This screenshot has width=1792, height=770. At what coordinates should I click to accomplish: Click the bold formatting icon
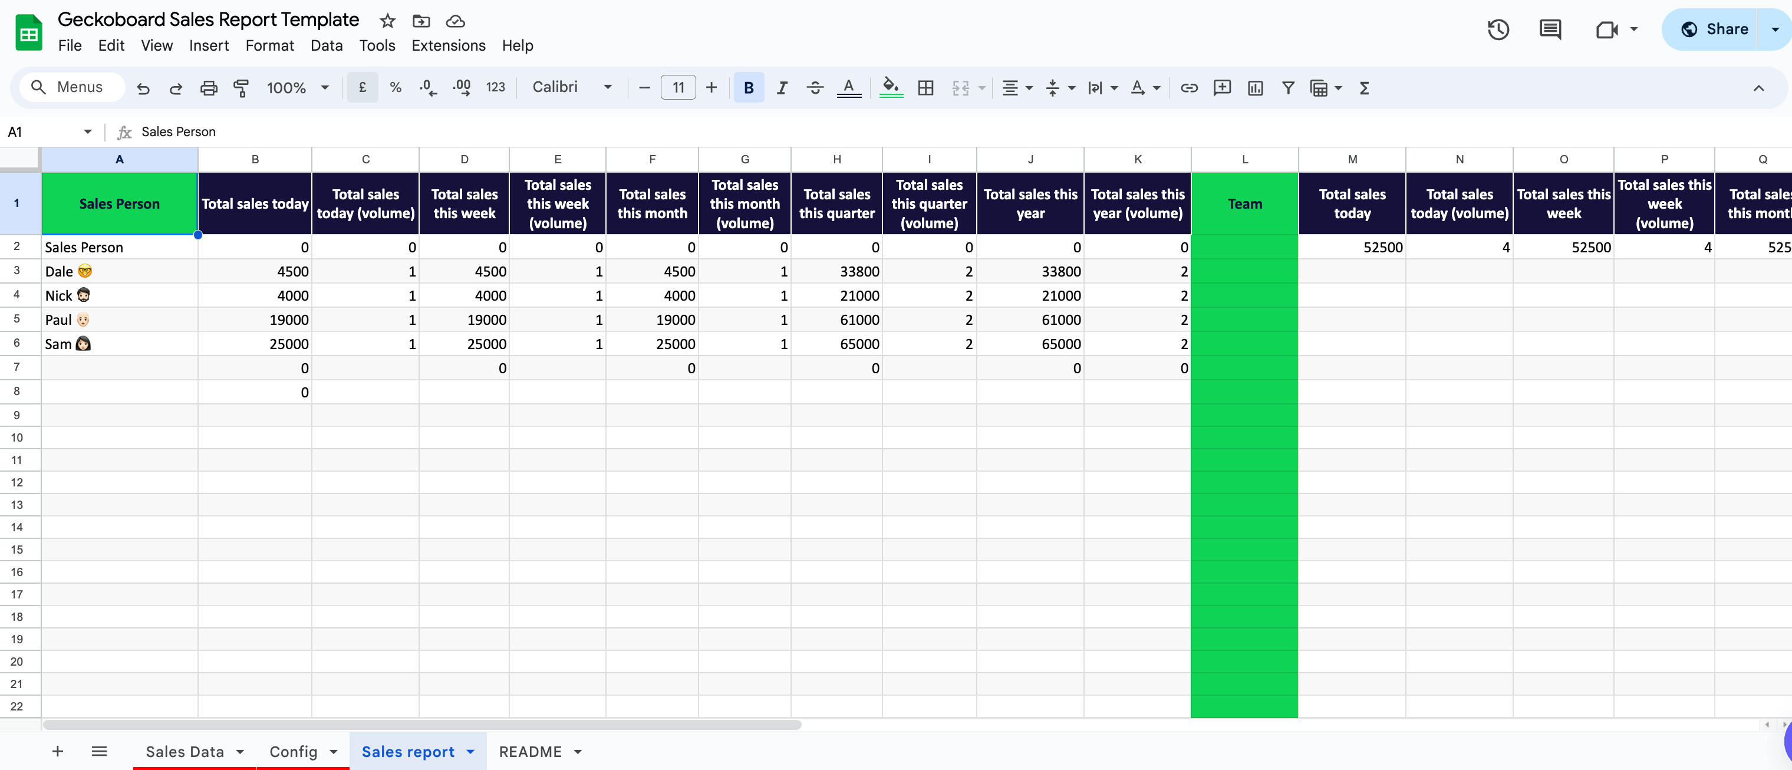click(749, 88)
